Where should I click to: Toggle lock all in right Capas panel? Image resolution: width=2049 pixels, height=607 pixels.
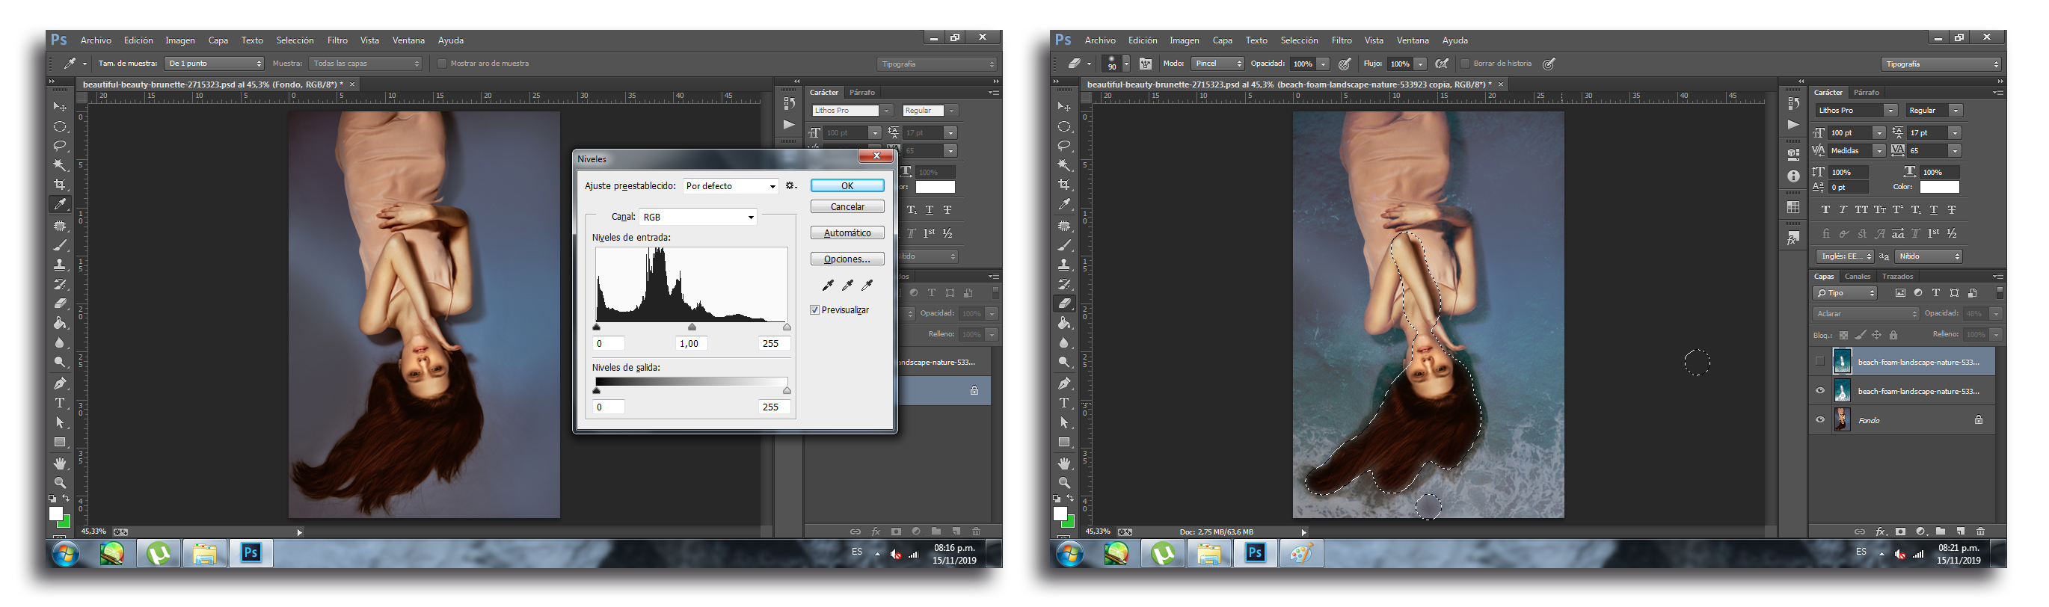(x=1893, y=335)
